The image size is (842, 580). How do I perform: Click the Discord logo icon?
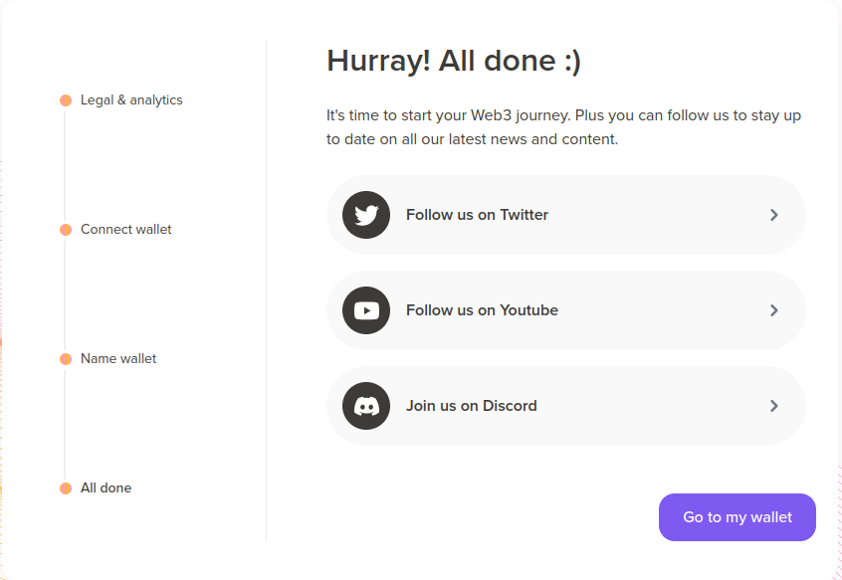point(366,406)
